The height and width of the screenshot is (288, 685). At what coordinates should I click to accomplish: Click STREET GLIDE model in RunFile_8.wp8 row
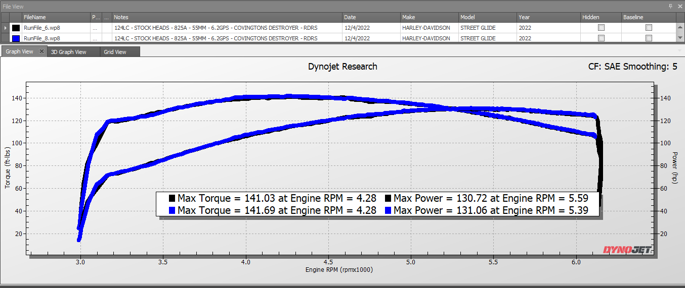coord(488,38)
